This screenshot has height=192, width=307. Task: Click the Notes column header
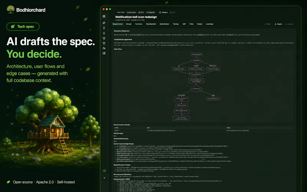228,128
